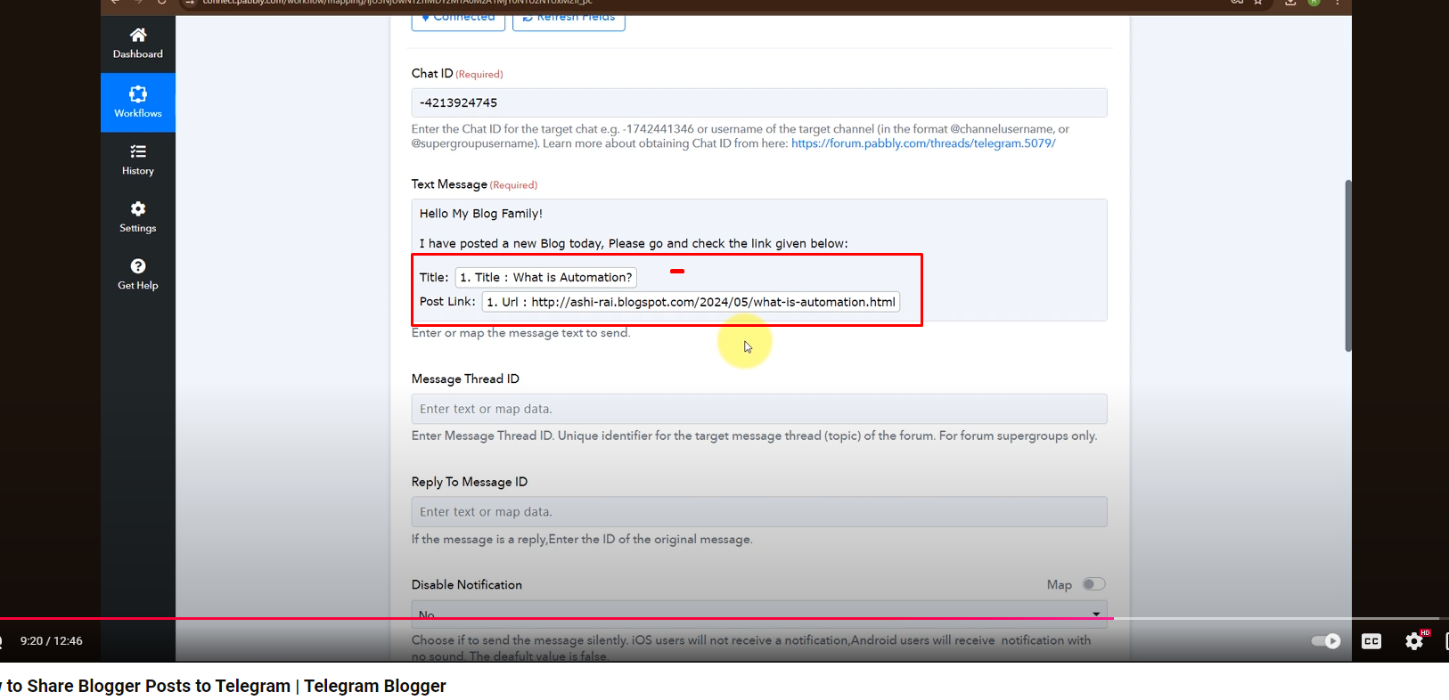Turn on closed captions (CC) in player

tap(1371, 641)
